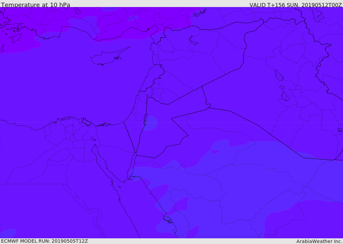Click the 'ECMWF MODEL RUN: 20190505T12Z' footer text
This screenshot has width=343, height=244.
coord(45,241)
